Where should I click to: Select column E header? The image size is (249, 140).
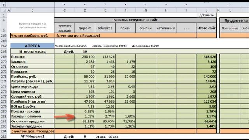(x=105, y=10)
